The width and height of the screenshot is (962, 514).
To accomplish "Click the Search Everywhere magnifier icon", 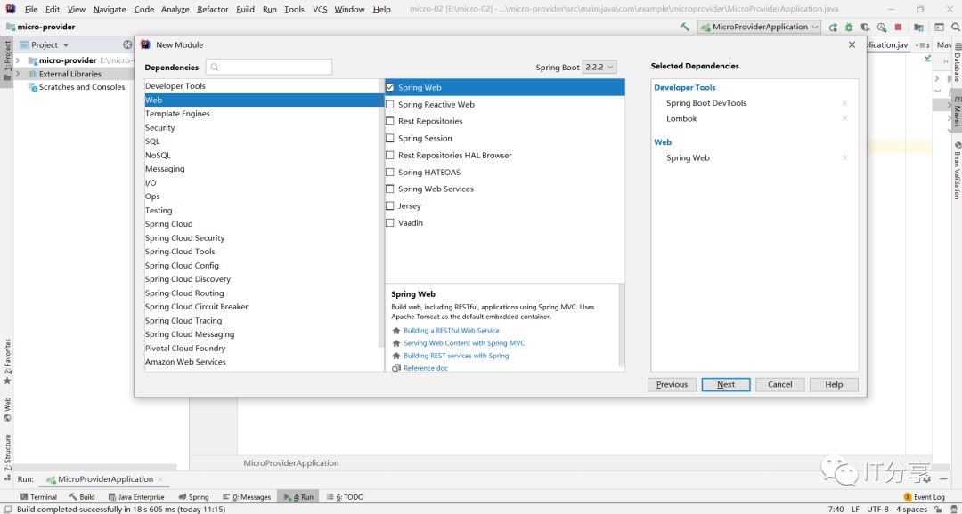I will (x=956, y=27).
